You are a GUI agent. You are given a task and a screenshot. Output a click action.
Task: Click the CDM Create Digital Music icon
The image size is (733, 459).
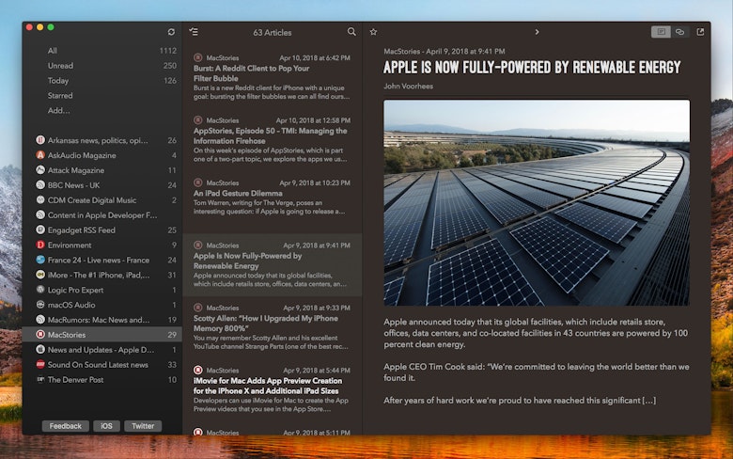click(40, 199)
